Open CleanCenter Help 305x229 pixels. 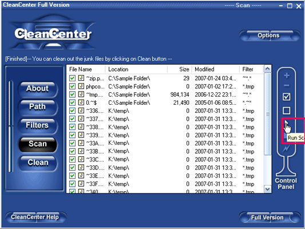[35, 217]
